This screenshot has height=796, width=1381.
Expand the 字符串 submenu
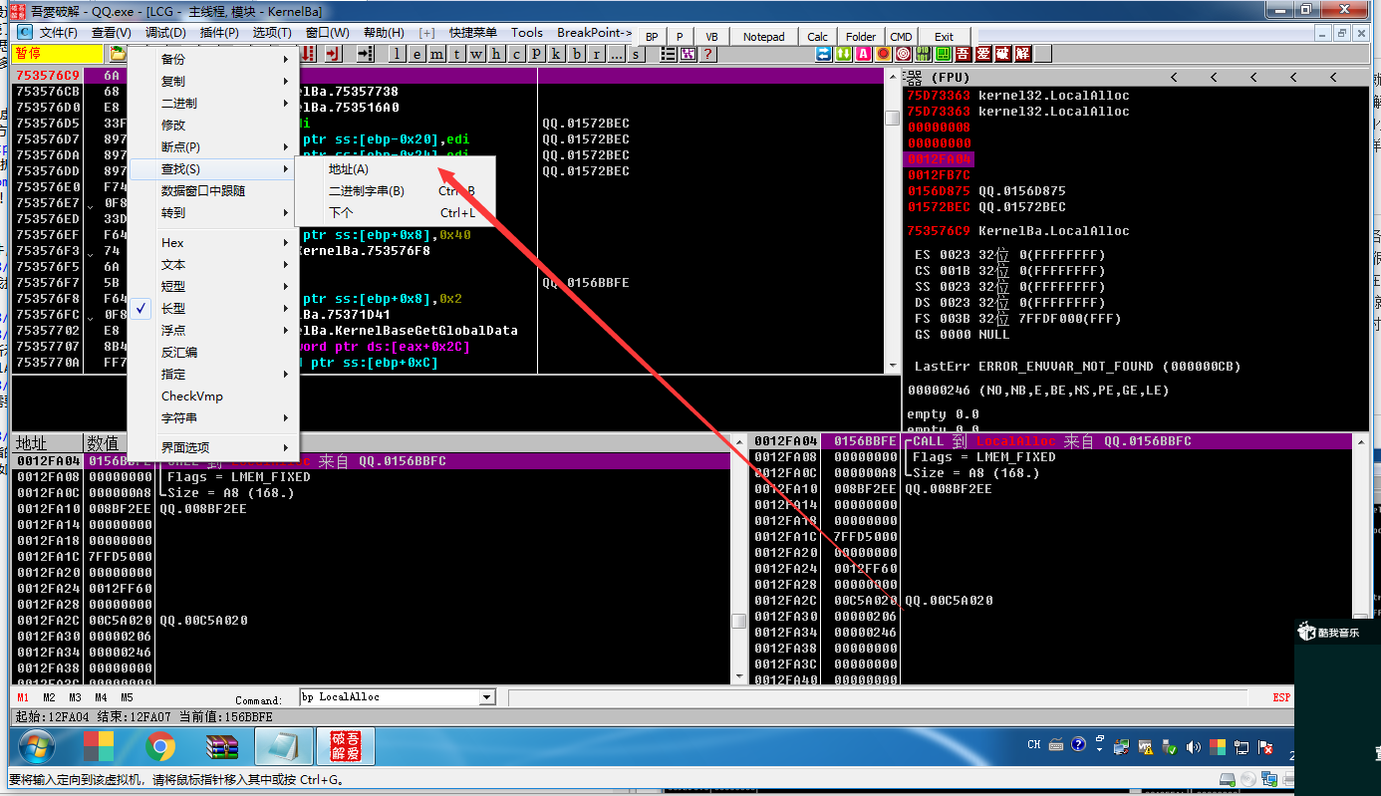213,417
